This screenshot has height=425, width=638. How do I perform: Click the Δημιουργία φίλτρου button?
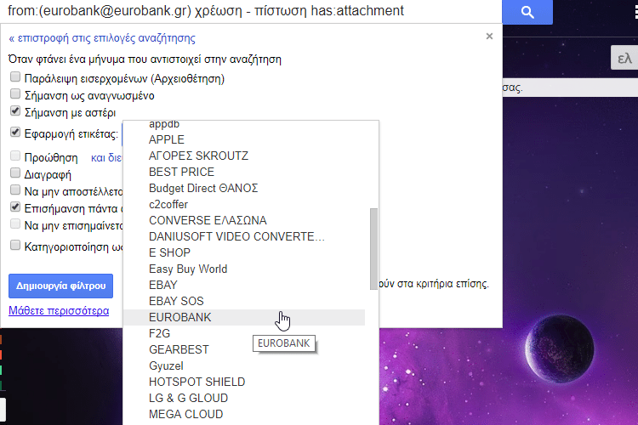60,286
